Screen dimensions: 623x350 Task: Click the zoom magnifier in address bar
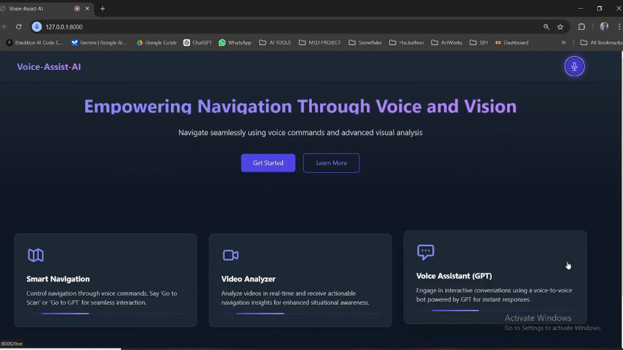[546, 27]
